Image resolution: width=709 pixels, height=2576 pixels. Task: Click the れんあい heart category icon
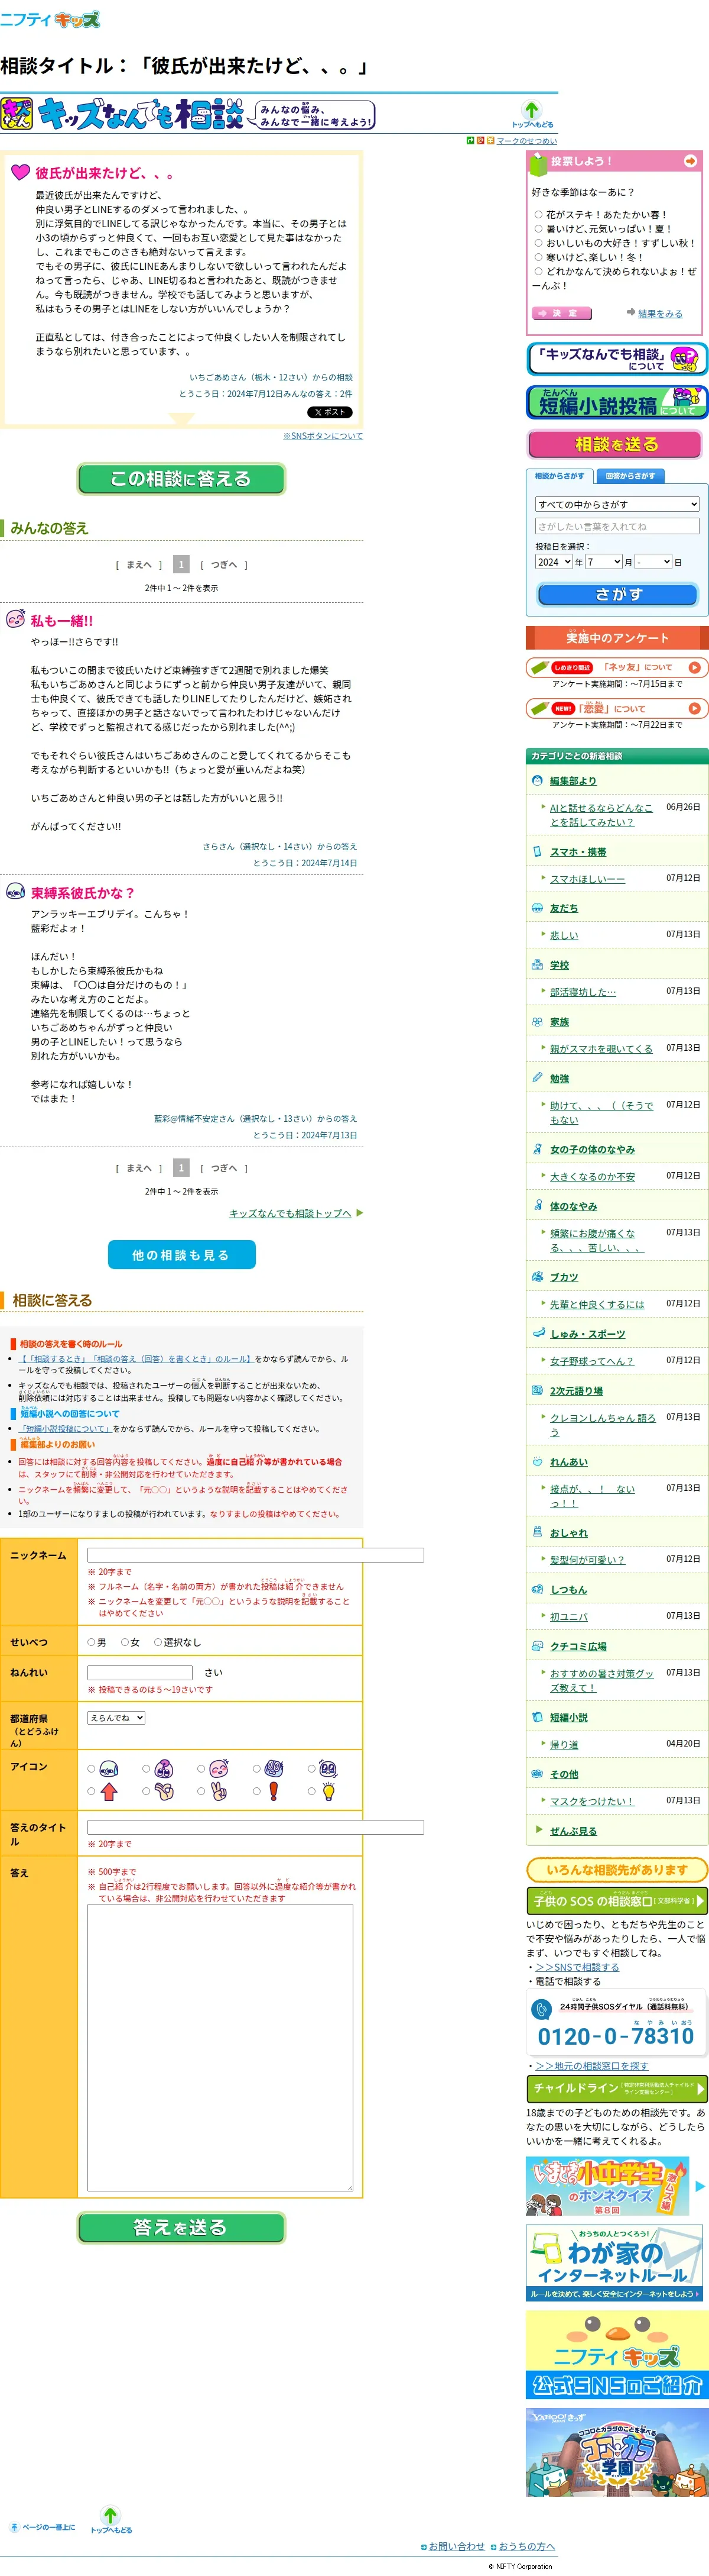point(538,1461)
